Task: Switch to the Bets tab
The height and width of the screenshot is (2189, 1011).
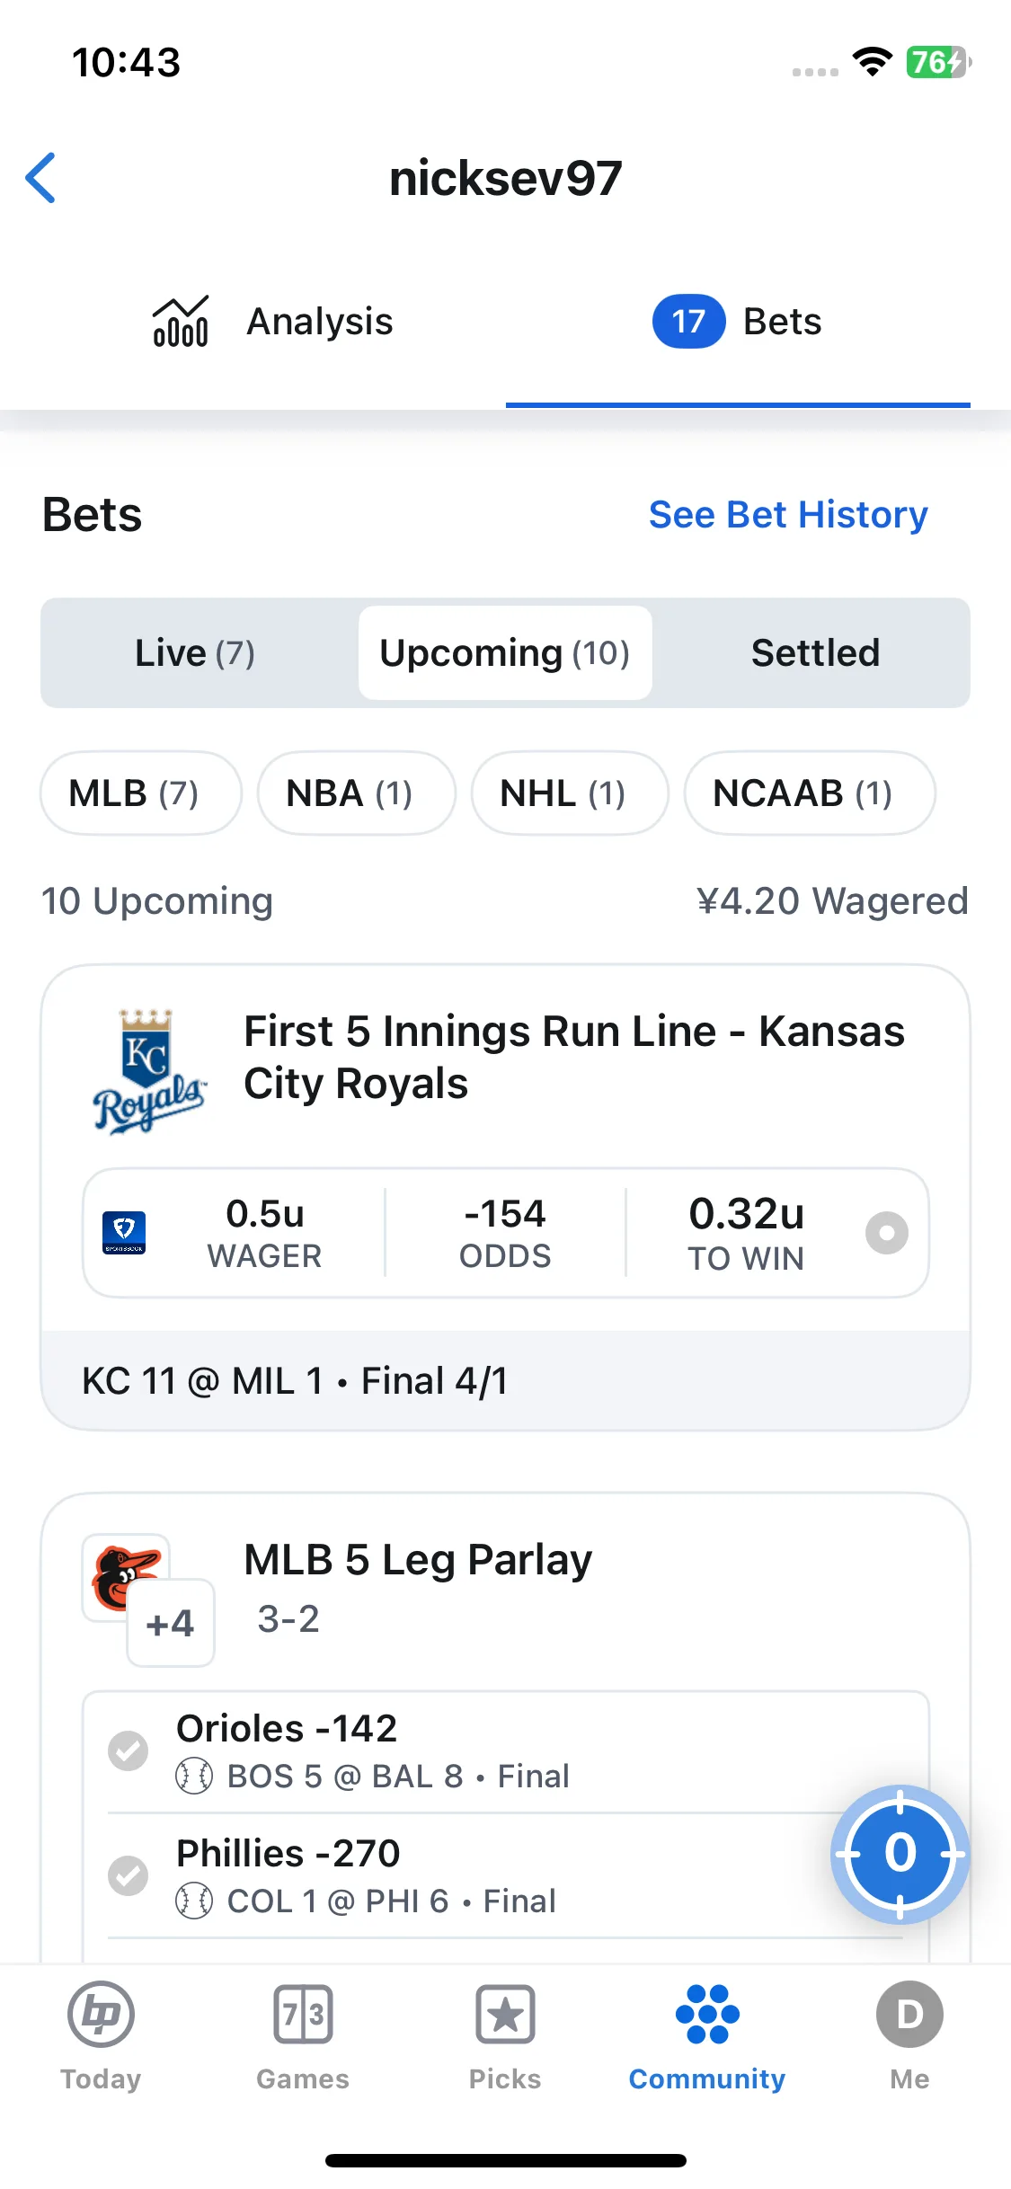Action: pos(738,322)
